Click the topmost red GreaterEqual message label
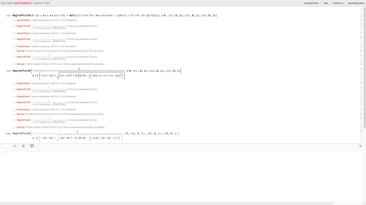Viewport: 366px width, 205px height. coord(23,20)
